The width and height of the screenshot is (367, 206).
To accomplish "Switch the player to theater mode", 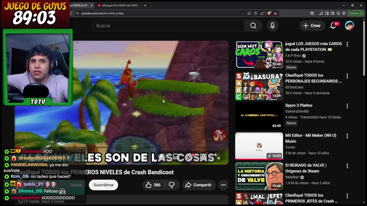I will click(203, 157).
